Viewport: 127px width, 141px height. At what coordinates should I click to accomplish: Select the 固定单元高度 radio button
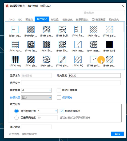[17, 118]
